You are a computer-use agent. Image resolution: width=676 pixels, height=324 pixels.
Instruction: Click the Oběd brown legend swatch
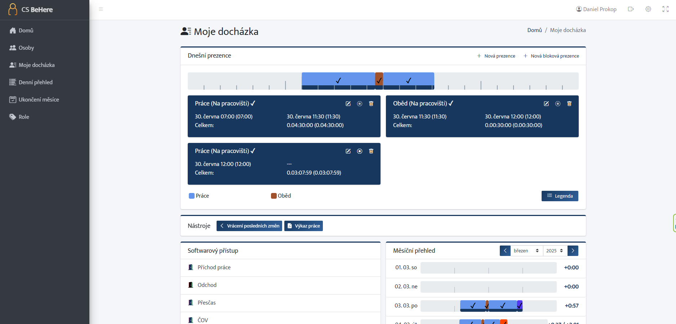274,196
